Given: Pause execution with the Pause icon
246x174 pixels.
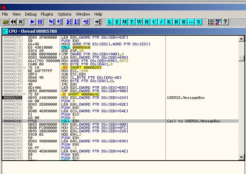Looking at the screenshot, I should [x=40, y=22].
